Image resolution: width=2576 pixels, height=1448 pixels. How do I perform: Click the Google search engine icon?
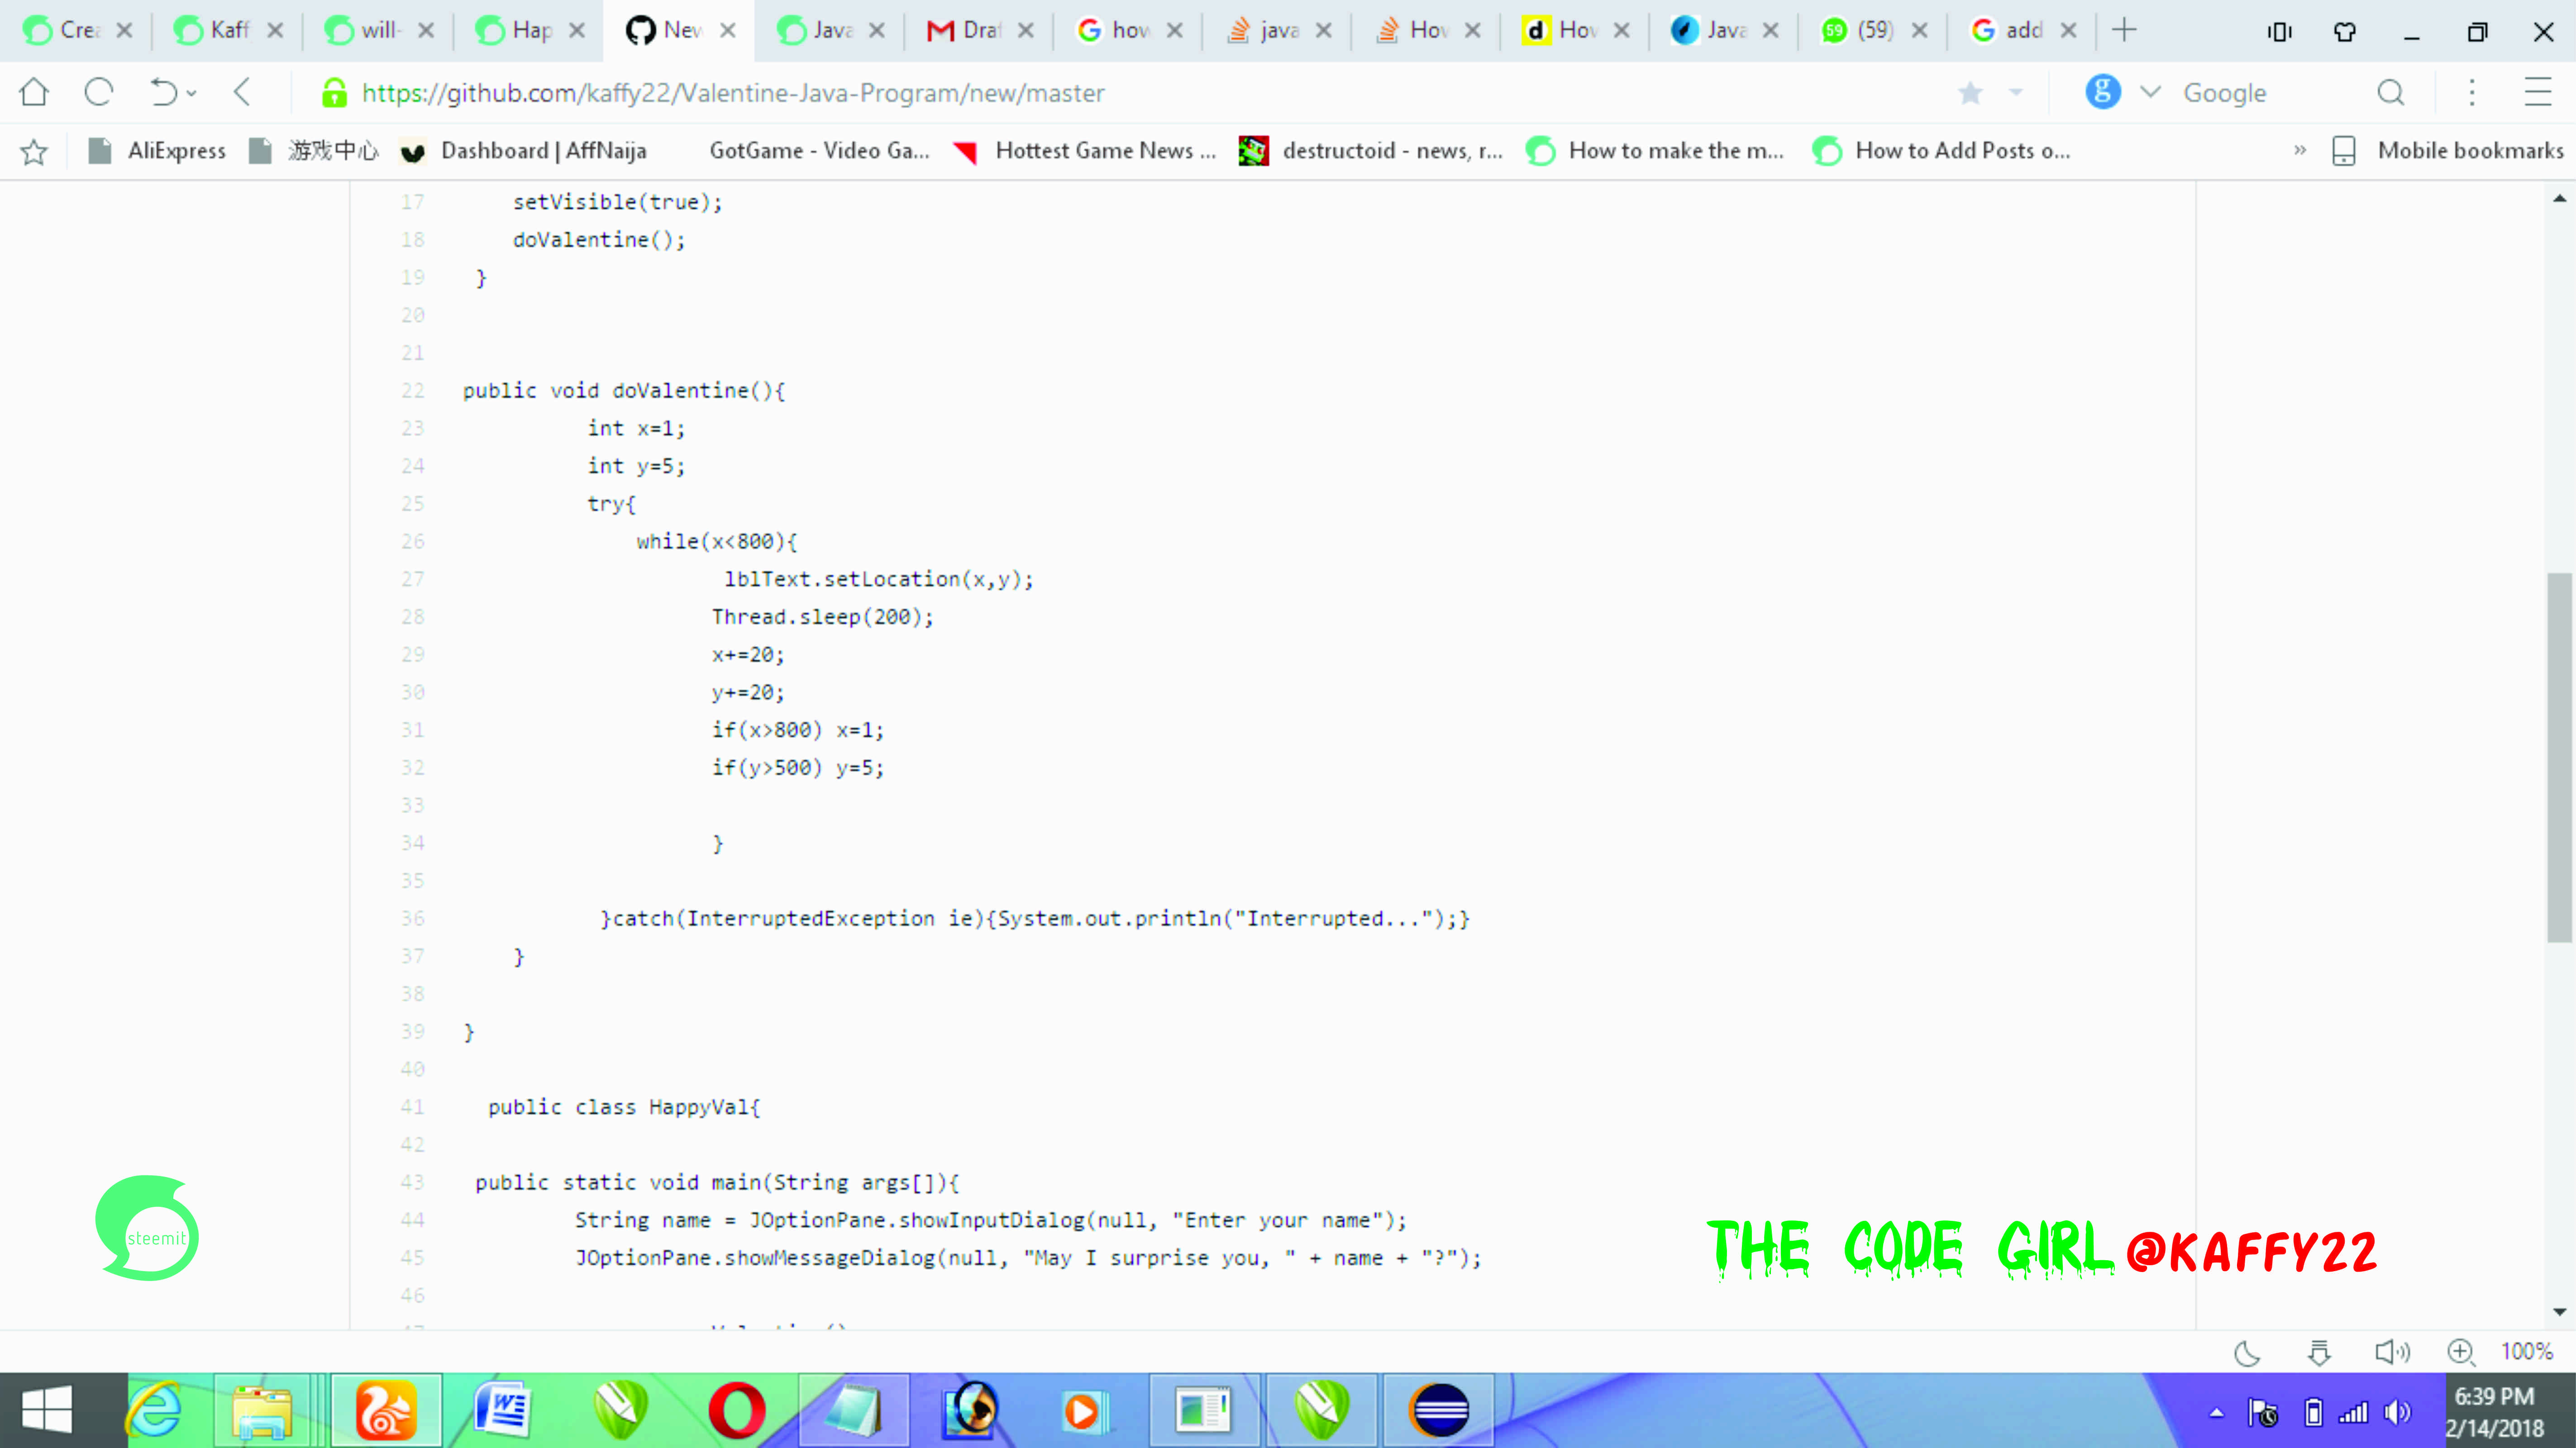(2102, 92)
